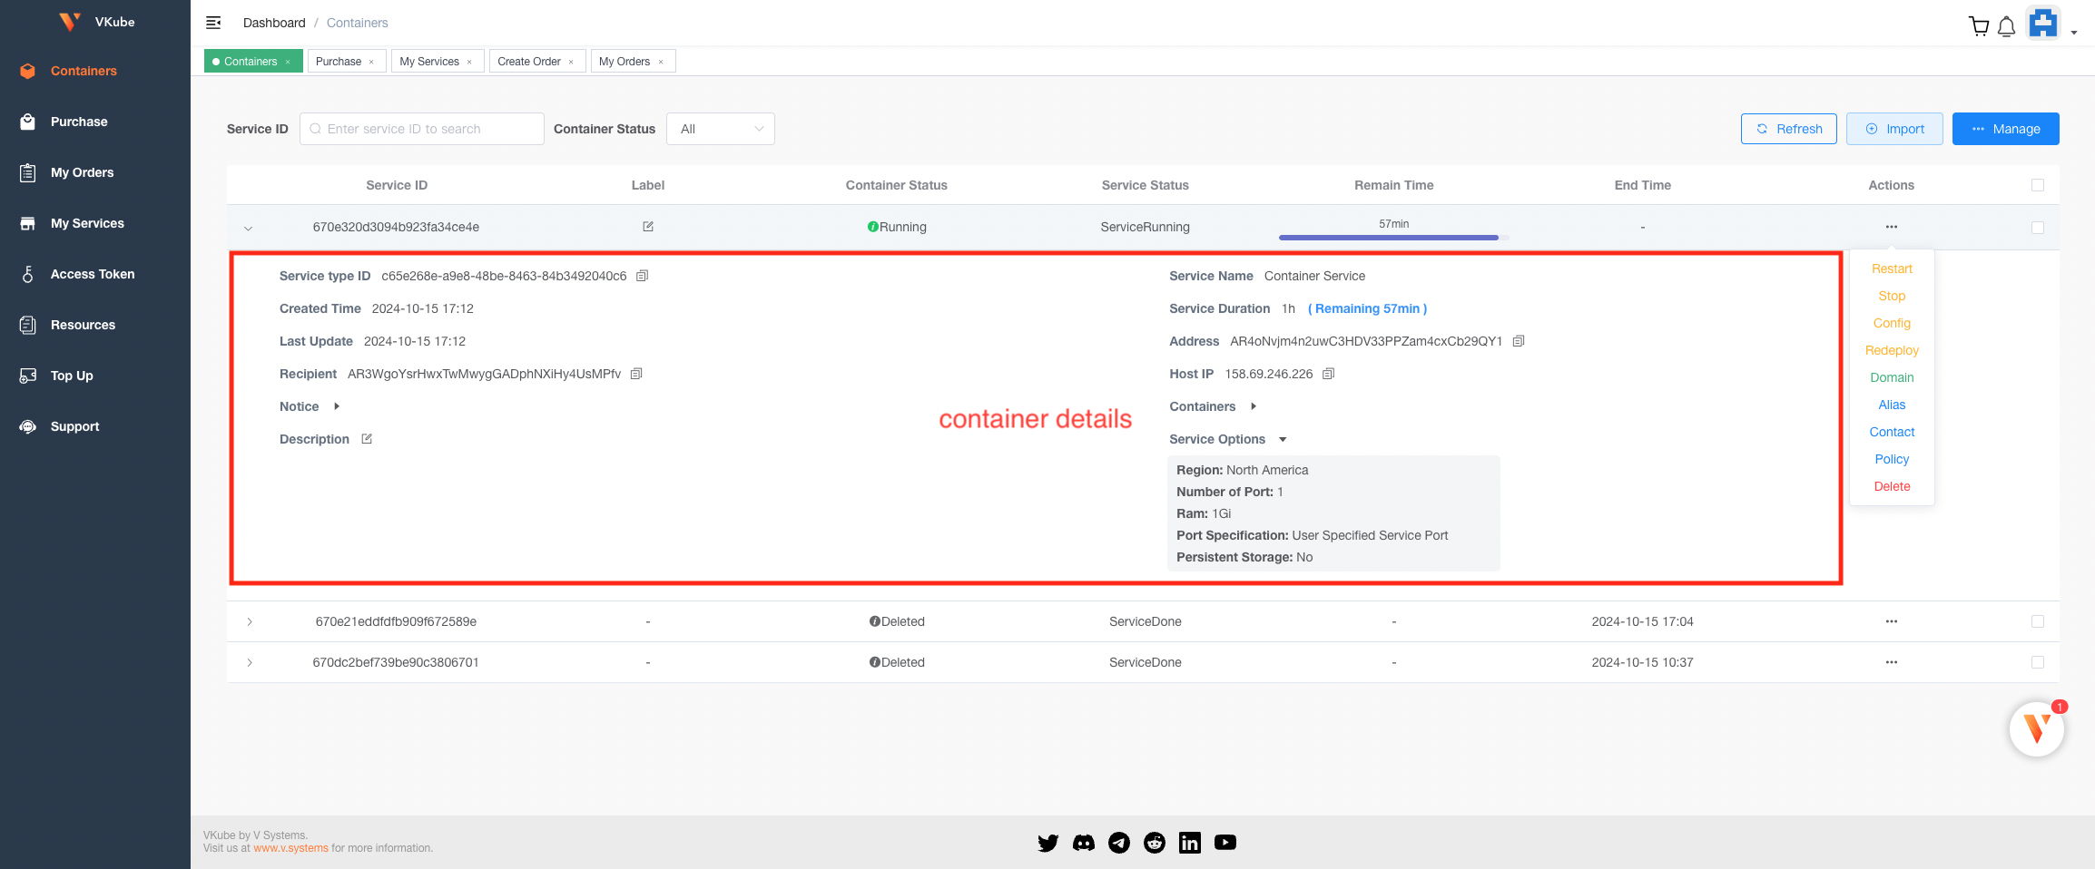
Task: Open actions menu for 670dc2bef739be90c3806701
Action: pos(1892,662)
